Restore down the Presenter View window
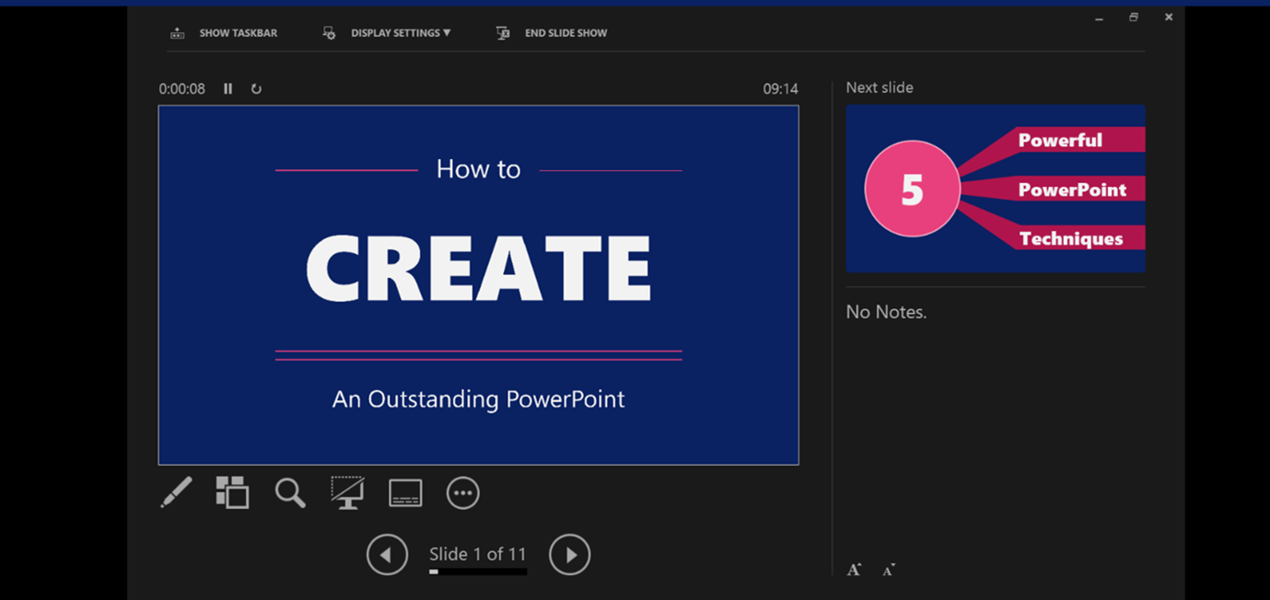 click(x=1133, y=17)
